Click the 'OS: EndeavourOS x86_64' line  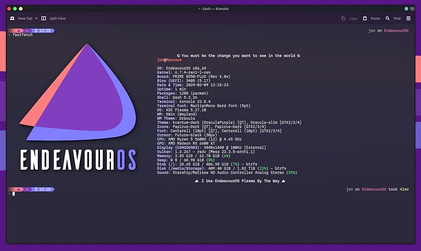181,68
